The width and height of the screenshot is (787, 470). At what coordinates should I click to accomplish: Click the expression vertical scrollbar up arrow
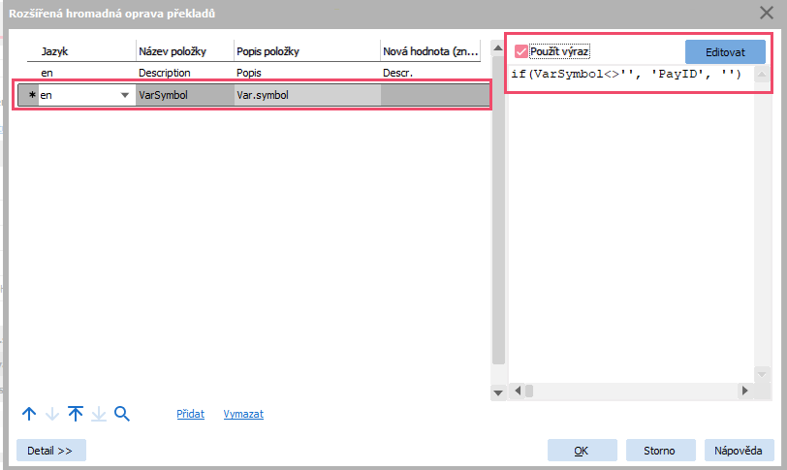pos(762,75)
